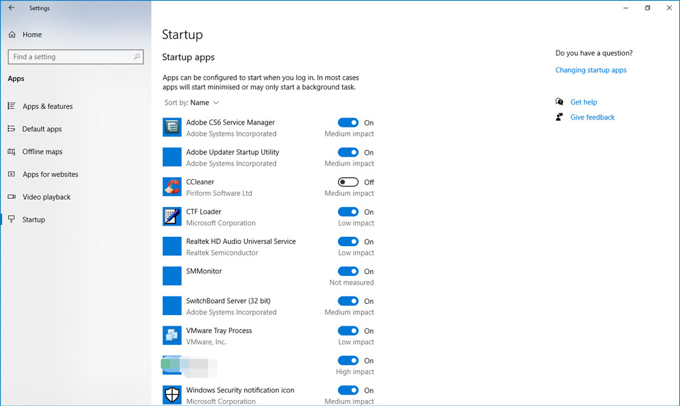Click the CCleaner app icon

click(x=172, y=186)
